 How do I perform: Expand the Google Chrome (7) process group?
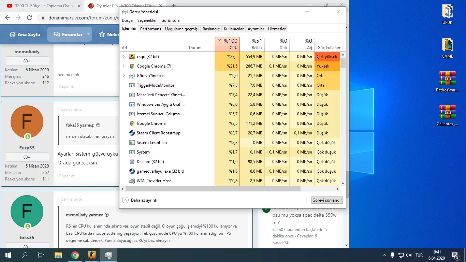pos(123,66)
